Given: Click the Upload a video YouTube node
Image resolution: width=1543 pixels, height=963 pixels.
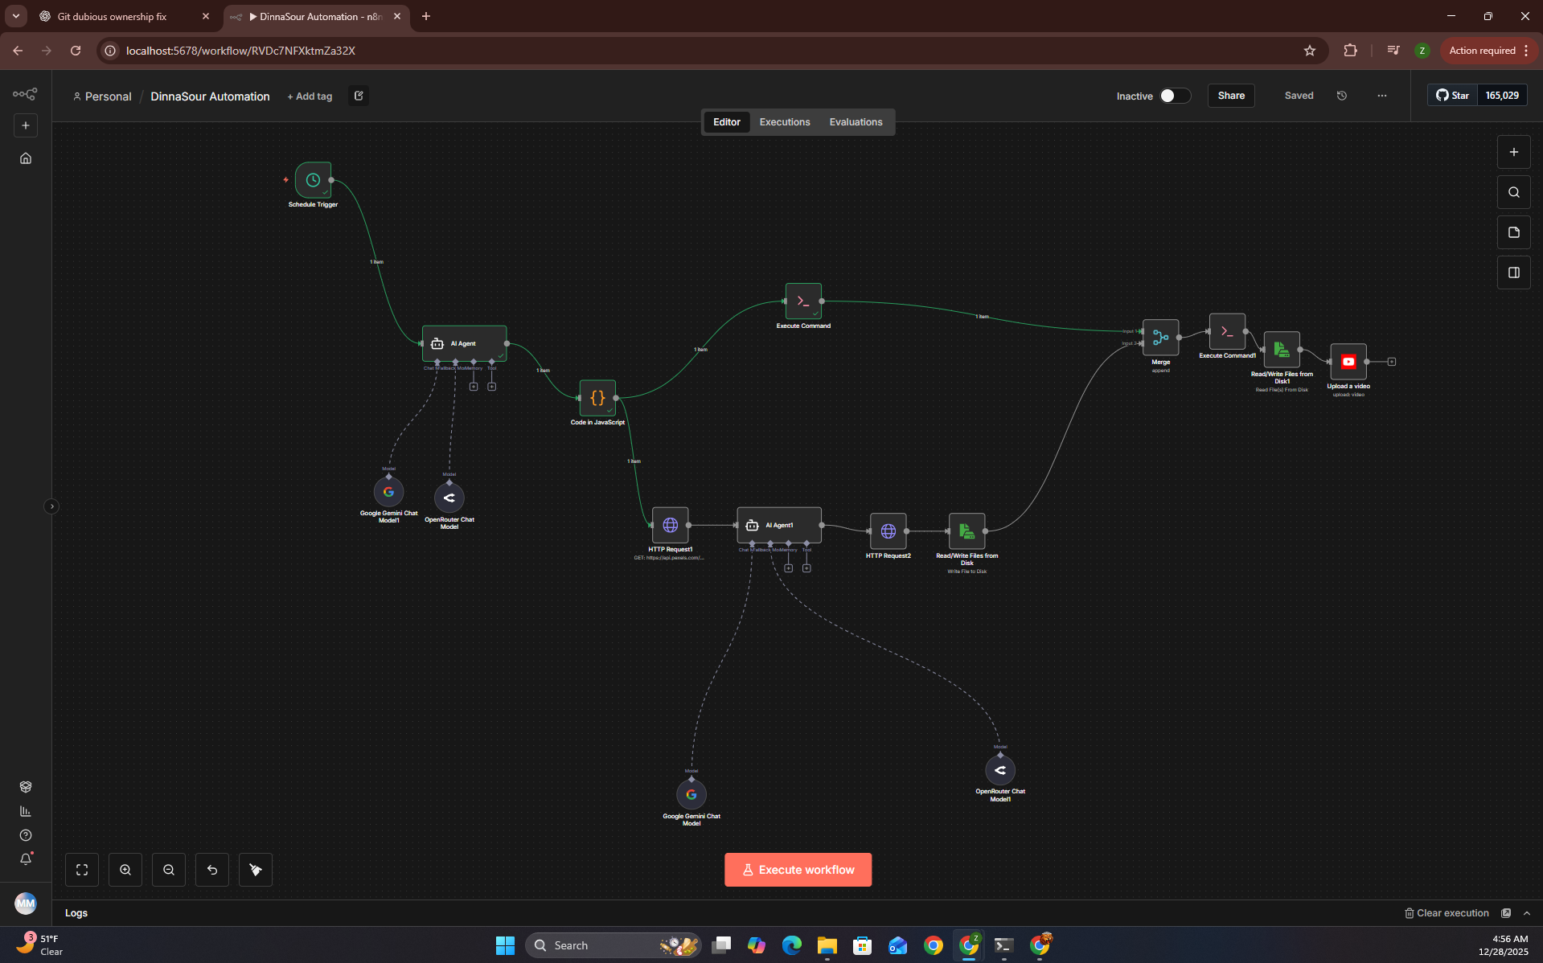Looking at the screenshot, I should click(1348, 362).
